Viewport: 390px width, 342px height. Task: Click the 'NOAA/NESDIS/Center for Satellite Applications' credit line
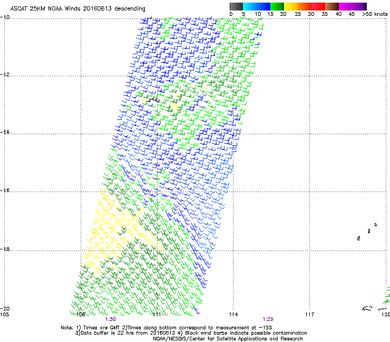pos(228,339)
